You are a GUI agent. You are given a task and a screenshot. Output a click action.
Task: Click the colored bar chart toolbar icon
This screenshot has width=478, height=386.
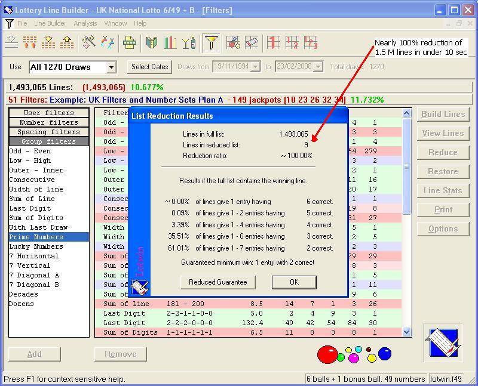(170, 42)
